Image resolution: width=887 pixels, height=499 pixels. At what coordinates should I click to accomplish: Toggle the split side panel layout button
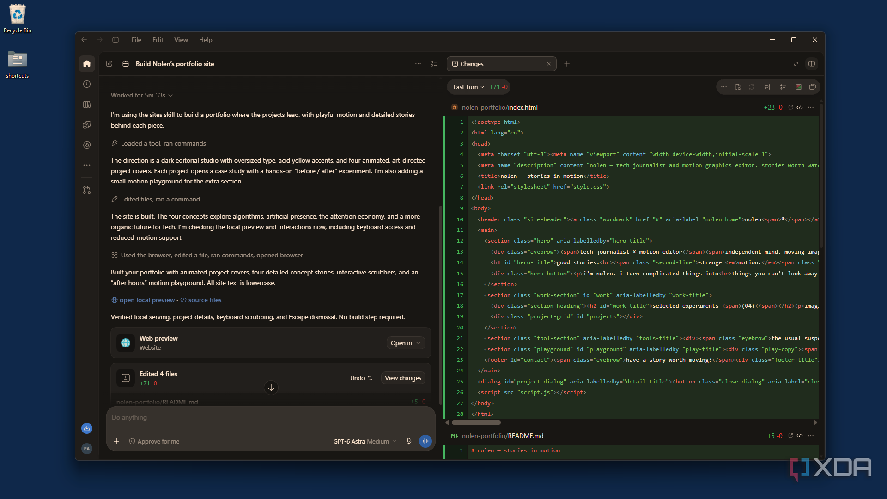coord(812,64)
